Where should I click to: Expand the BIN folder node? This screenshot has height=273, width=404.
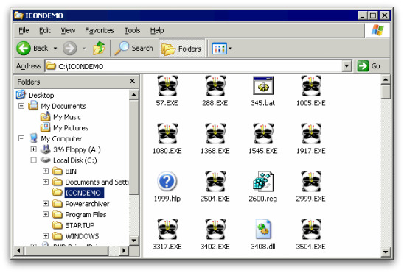point(46,171)
